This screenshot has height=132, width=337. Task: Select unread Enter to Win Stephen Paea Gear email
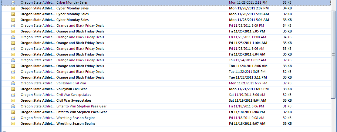pyautogui.click(x=82, y=112)
